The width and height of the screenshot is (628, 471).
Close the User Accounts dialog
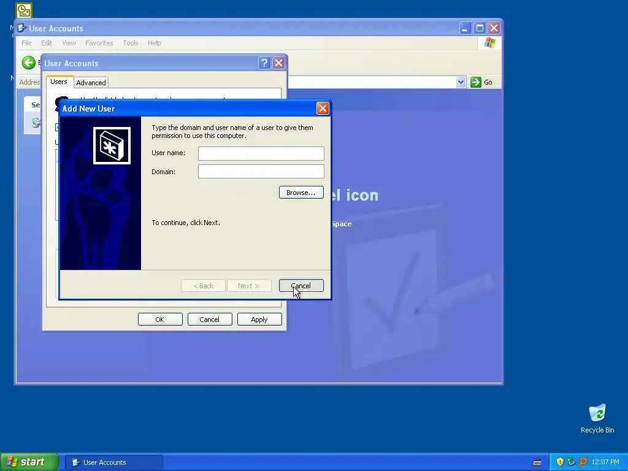[279, 63]
